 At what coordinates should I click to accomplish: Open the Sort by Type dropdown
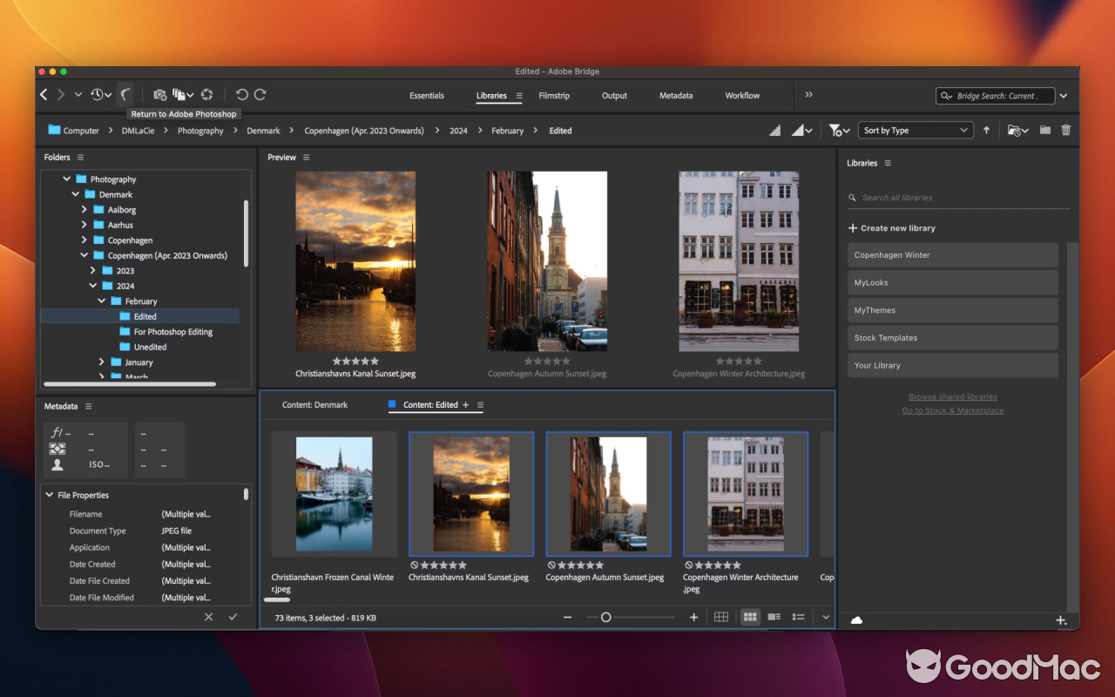pos(915,129)
